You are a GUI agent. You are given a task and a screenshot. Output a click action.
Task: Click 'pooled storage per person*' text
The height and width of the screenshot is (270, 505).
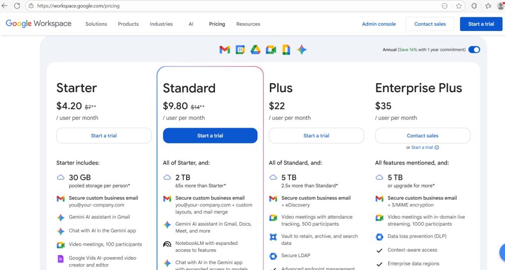99,186
